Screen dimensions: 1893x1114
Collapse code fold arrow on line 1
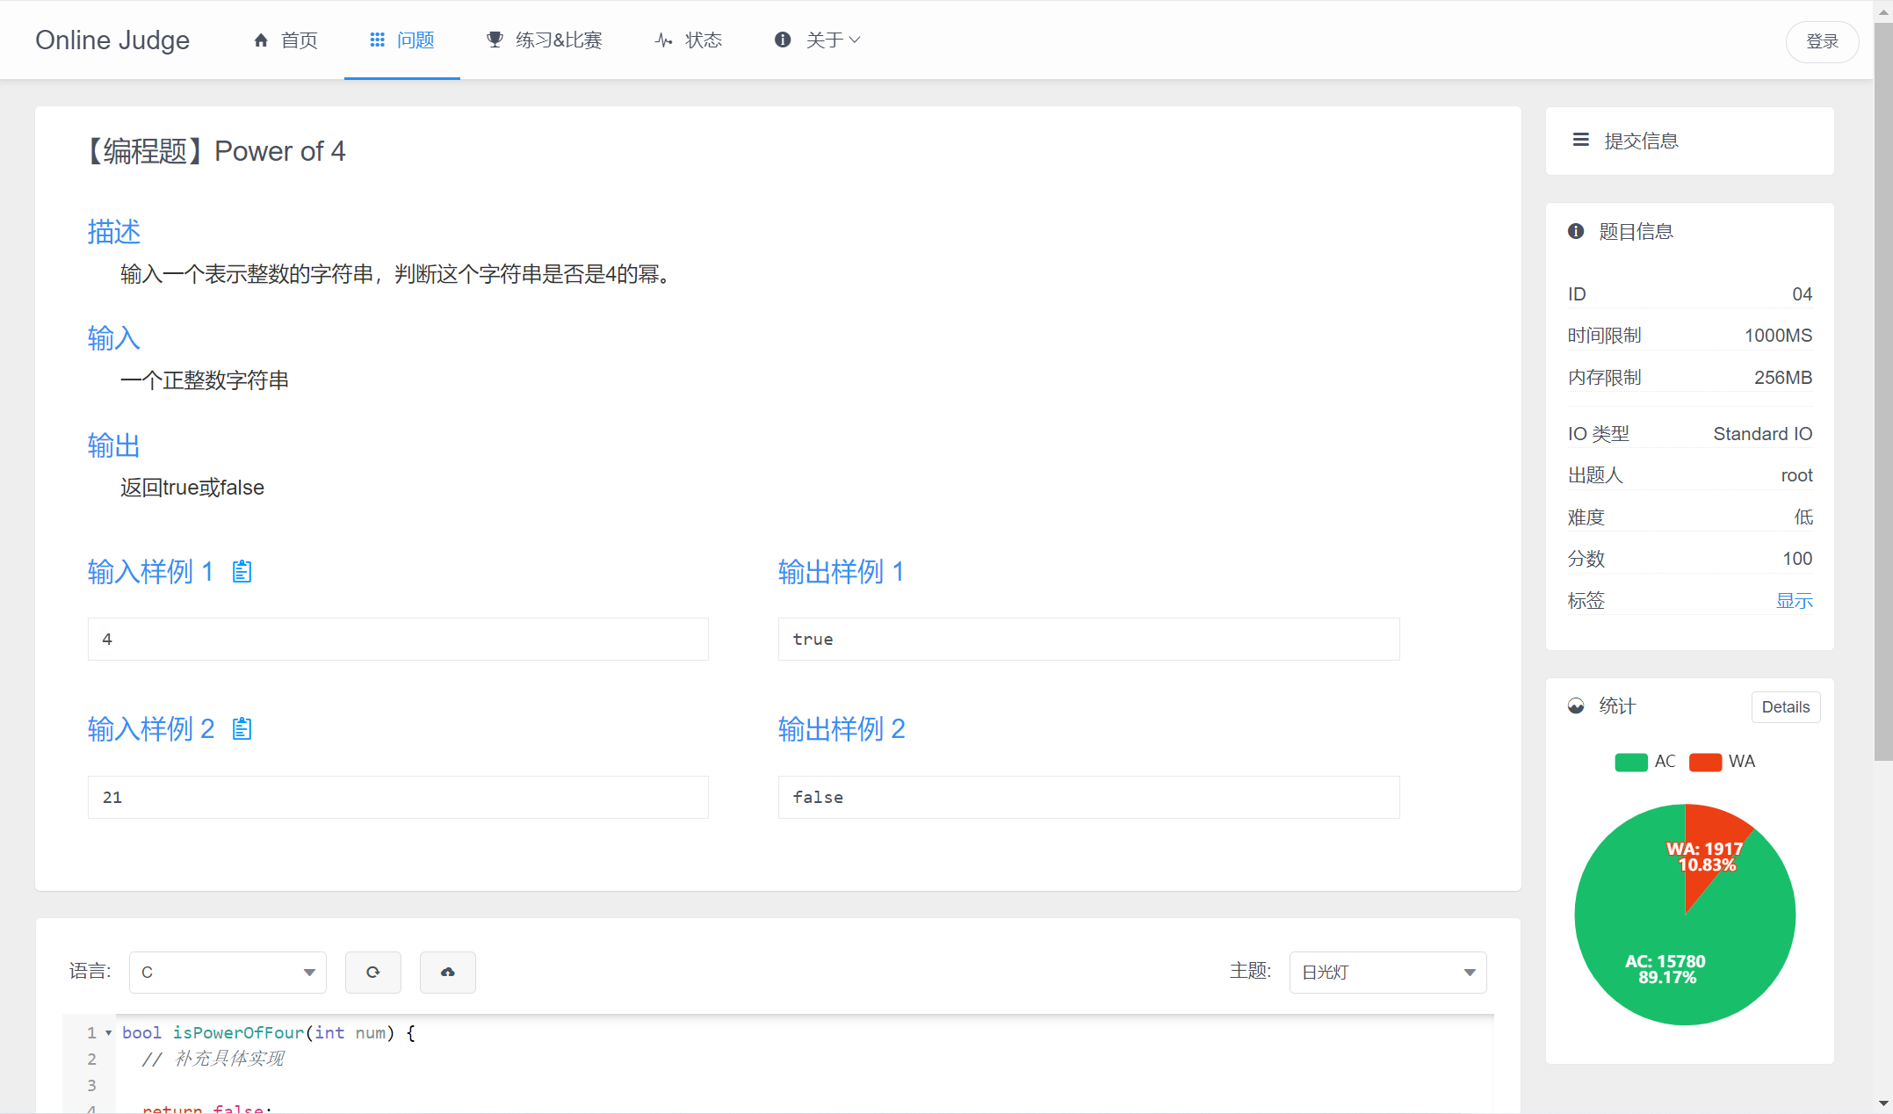(x=109, y=1033)
